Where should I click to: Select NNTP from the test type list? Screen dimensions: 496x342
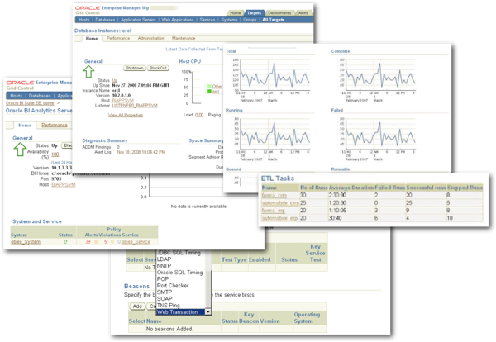click(x=164, y=265)
